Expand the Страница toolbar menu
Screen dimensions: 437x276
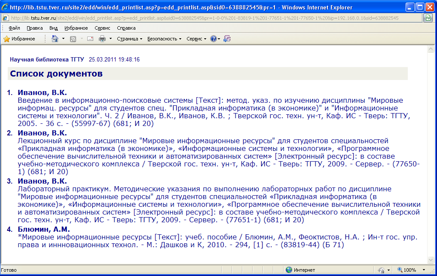[x=129, y=39]
